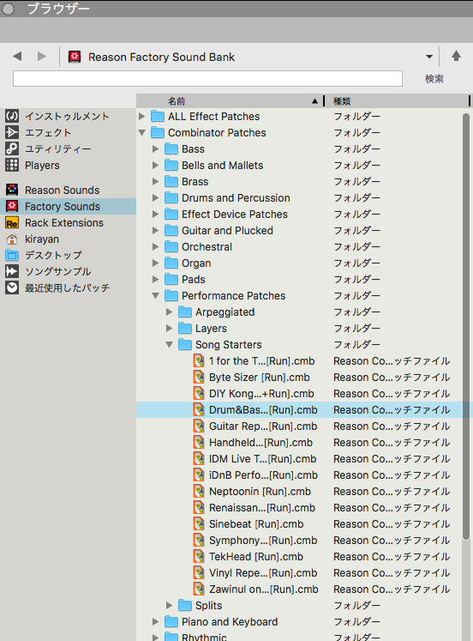Click the search text field

click(x=207, y=78)
